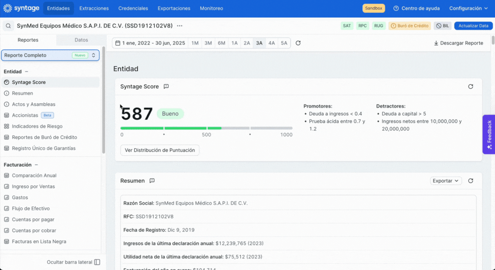Open Cuentas por pagar section
495x270 pixels.
coord(50,220)
